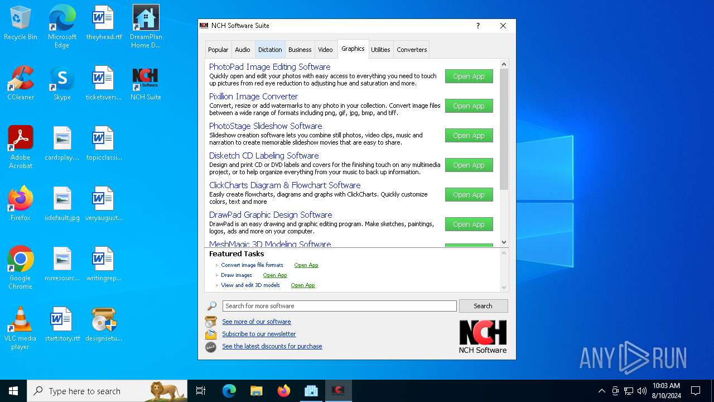Switch to the Popular tab
The image size is (714, 402).
[218, 50]
